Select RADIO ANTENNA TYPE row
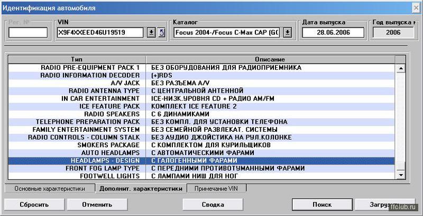 201,91
